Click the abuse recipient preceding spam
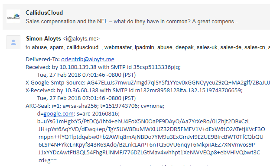This screenshot has height=166, width=270. (x=39, y=47)
